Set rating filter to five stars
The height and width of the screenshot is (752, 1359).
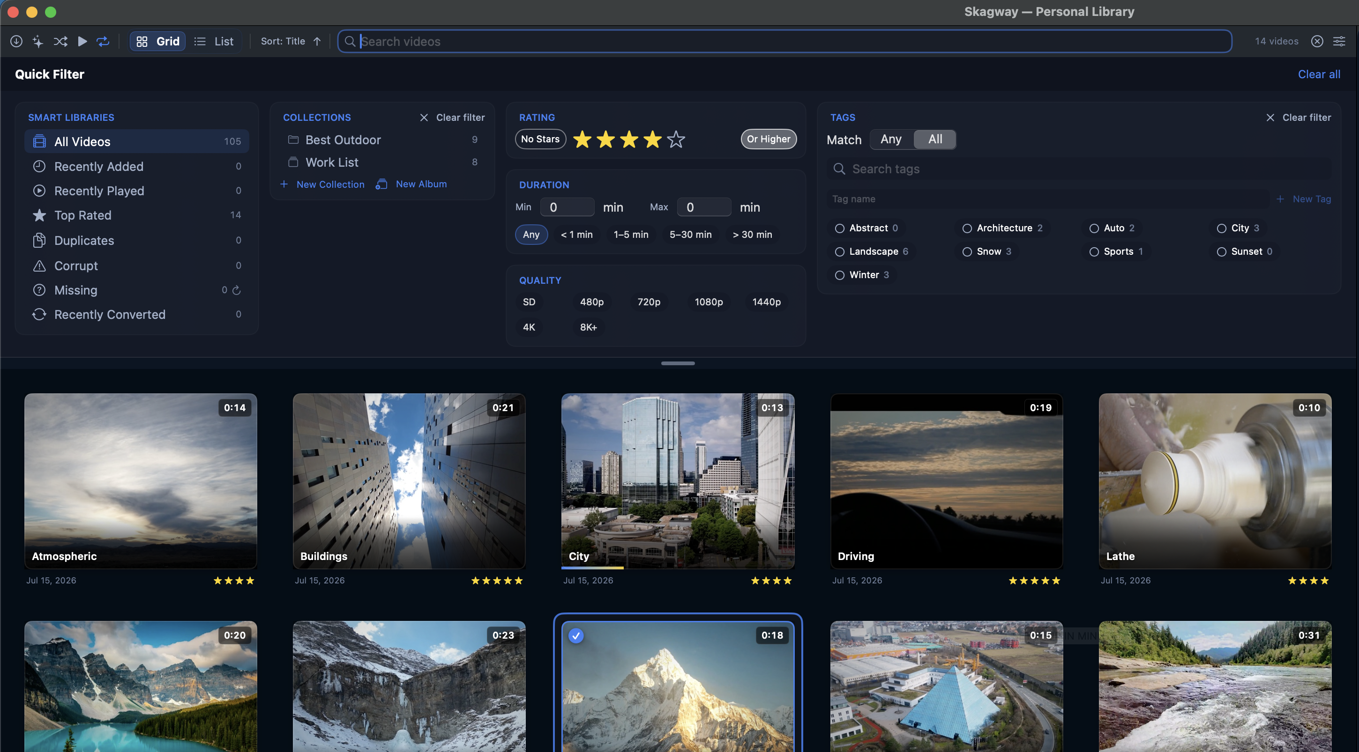tap(676, 140)
